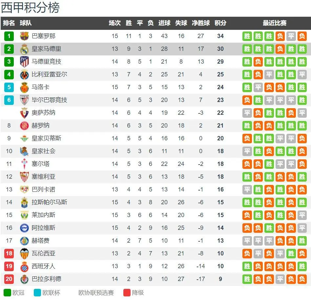The height and width of the screenshot is (300, 311).
Task: Click the green 欧冠 legend swatch
Action: 7,293
